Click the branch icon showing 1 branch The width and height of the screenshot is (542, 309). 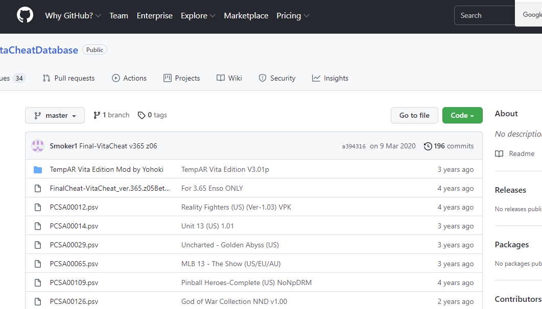click(97, 115)
